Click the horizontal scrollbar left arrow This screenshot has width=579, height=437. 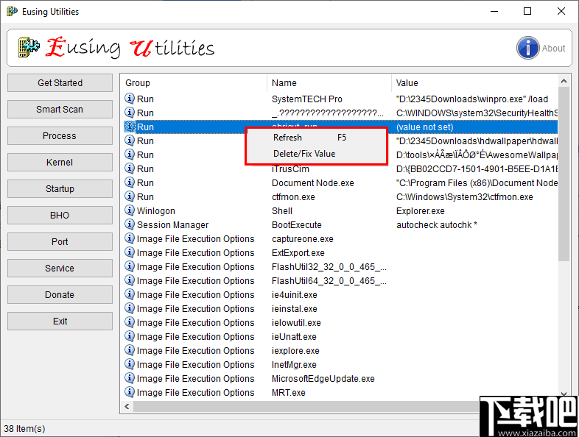(x=127, y=406)
